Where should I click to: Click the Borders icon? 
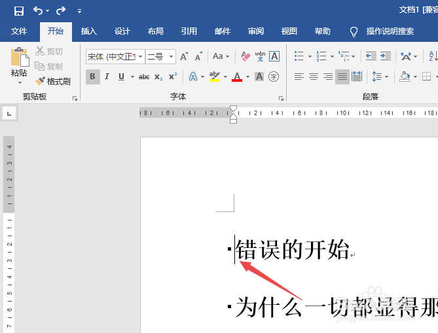427,77
